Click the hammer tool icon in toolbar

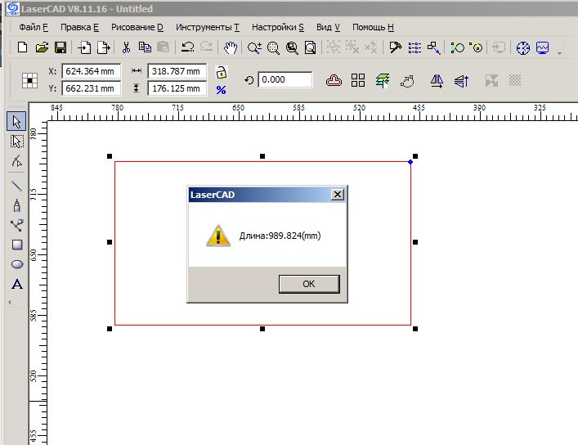(395, 47)
